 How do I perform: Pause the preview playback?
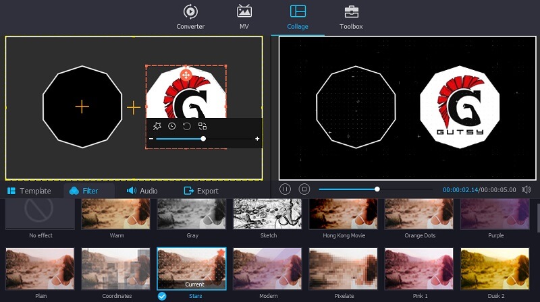coord(286,189)
